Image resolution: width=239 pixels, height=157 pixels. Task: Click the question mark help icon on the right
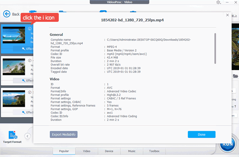[235, 106]
